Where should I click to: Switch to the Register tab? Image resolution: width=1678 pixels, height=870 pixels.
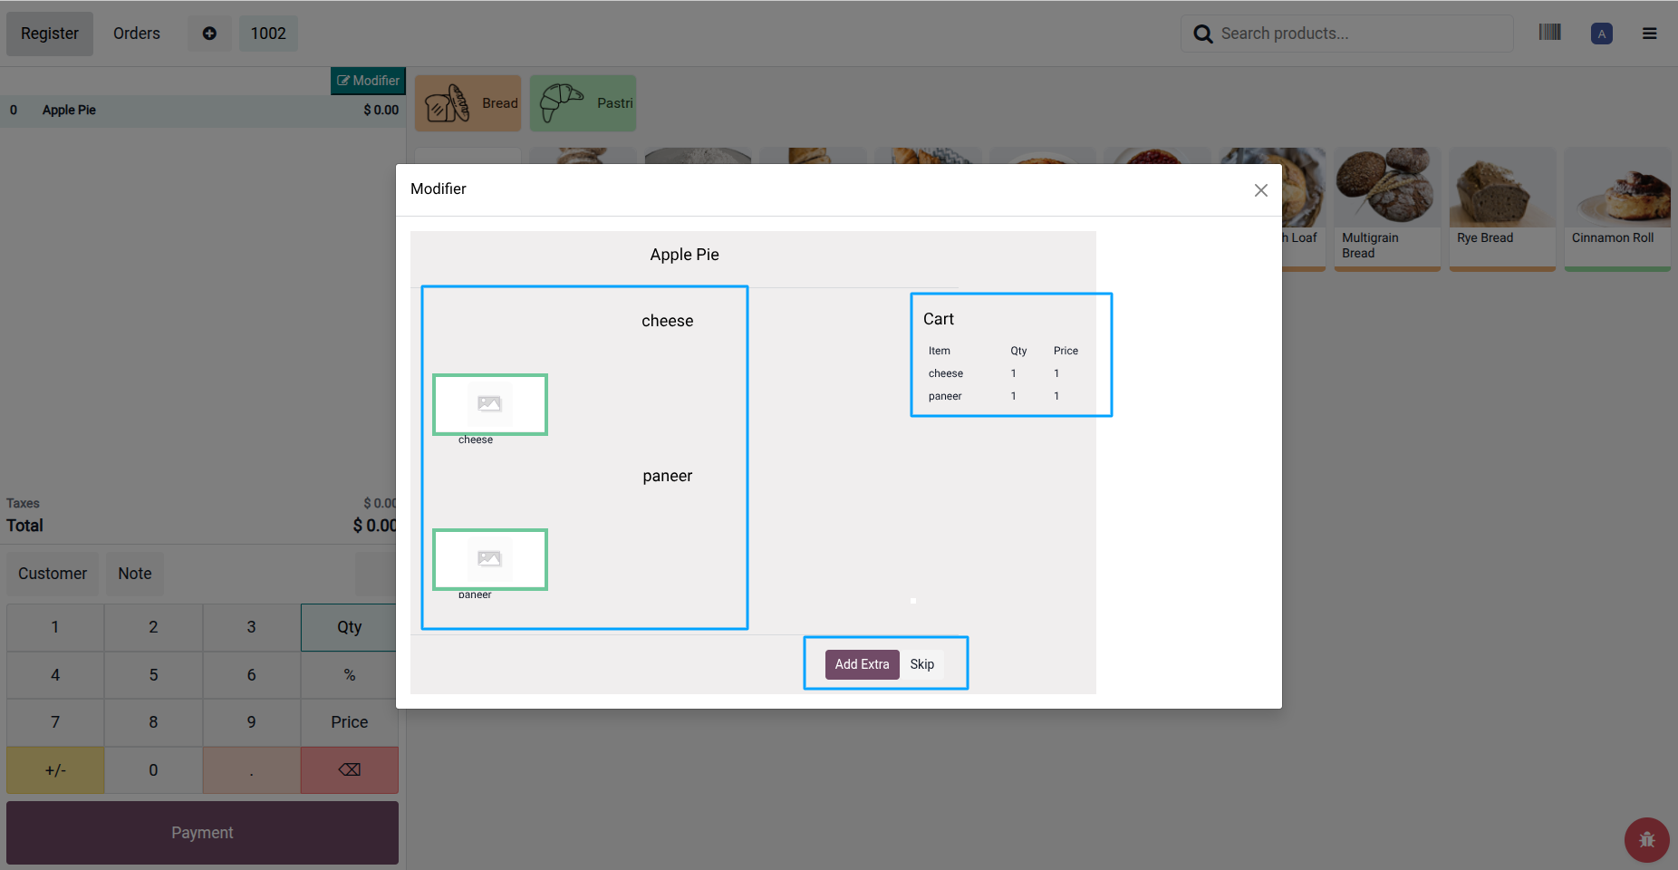[50, 34]
